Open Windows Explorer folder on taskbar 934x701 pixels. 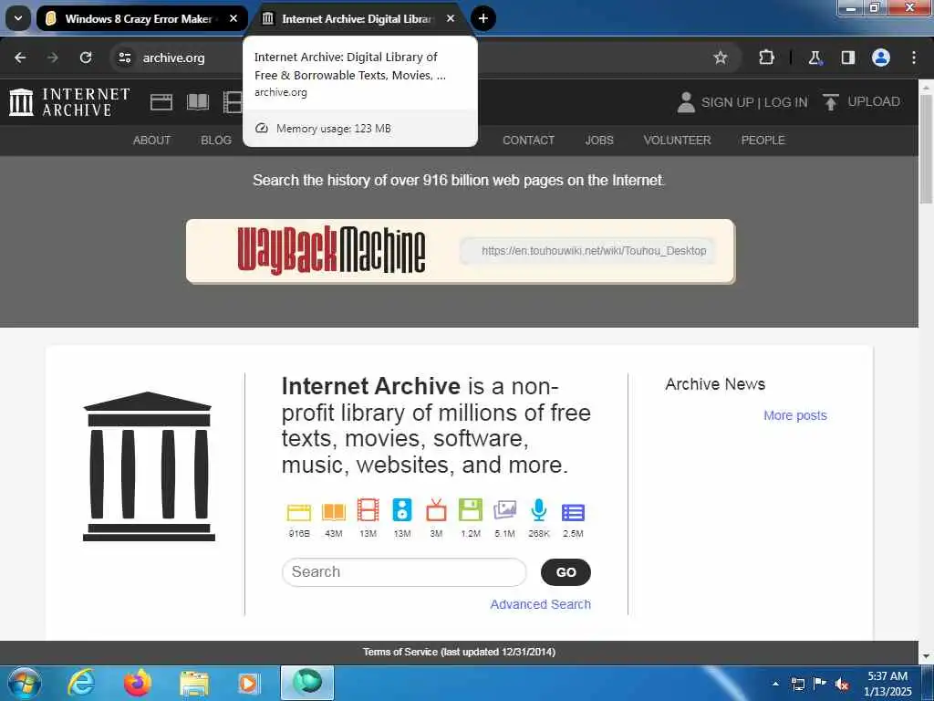click(194, 683)
